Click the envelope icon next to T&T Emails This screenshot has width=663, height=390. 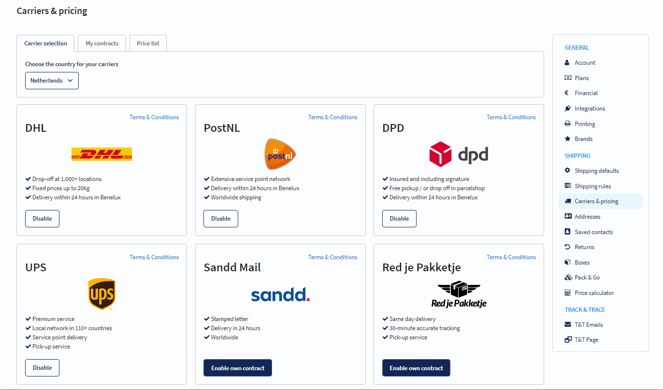(x=568, y=324)
